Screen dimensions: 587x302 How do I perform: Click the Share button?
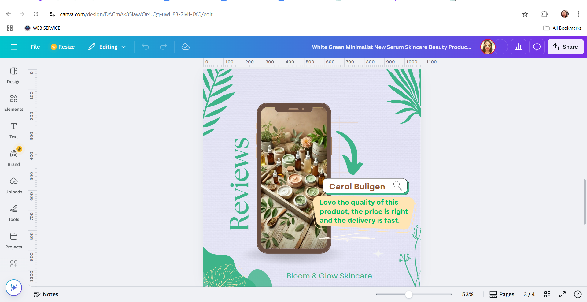click(x=566, y=47)
